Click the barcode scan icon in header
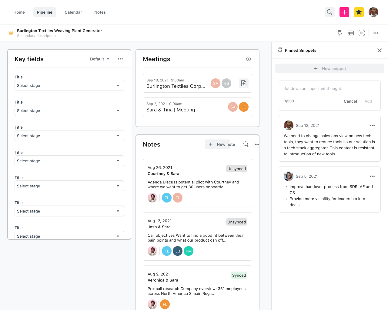 tap(362, 33)
